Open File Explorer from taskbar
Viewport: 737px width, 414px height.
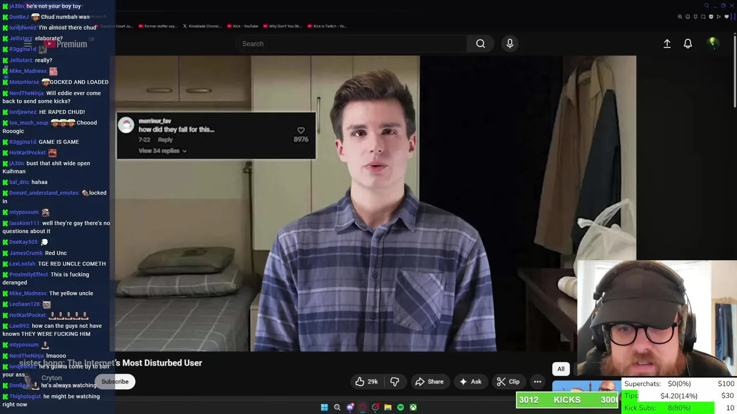[388, 407]
